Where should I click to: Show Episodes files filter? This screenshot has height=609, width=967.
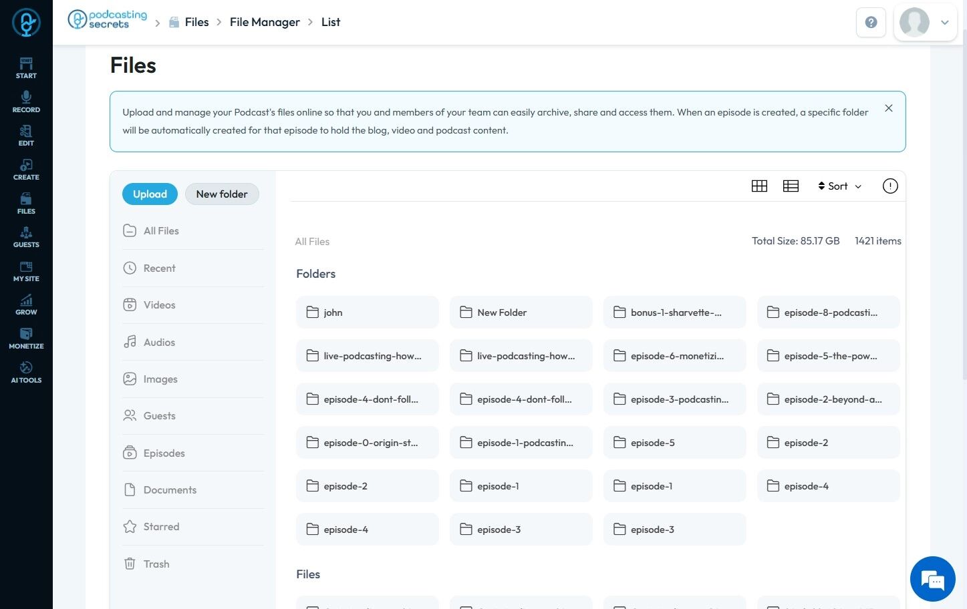[x=193, y=453]
